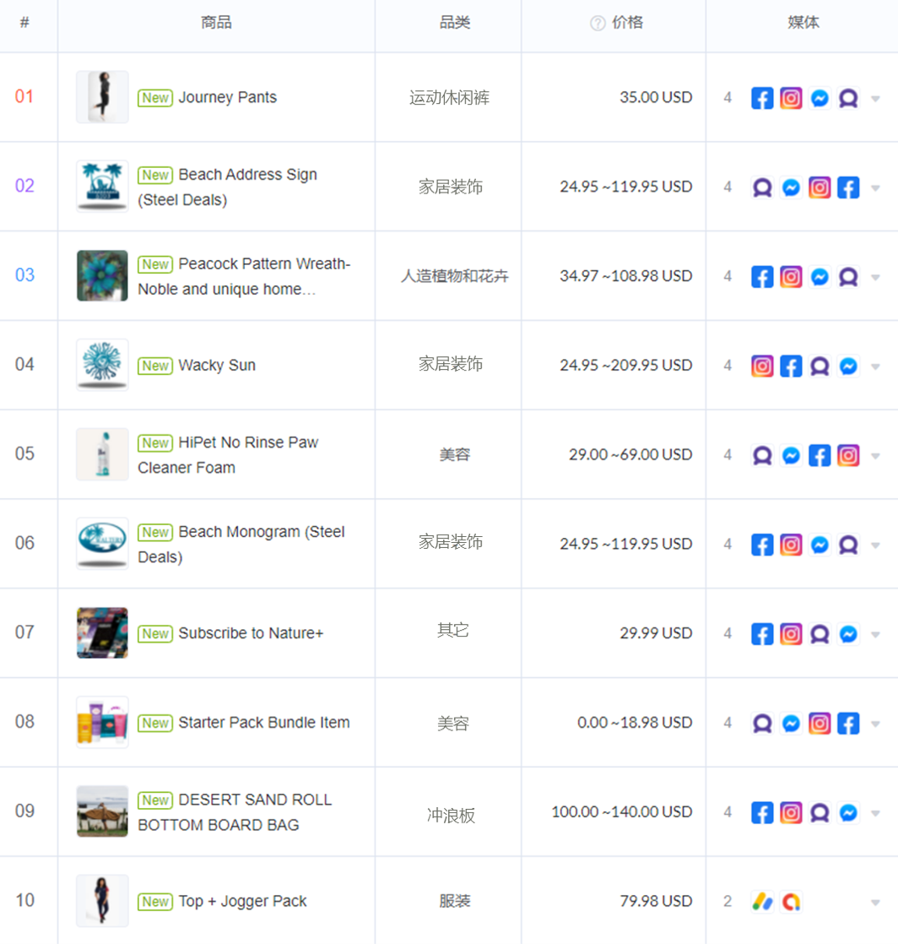Click the Facebook icon for Journey Pants
898x944 pixels.
click(x=762, y=97)
